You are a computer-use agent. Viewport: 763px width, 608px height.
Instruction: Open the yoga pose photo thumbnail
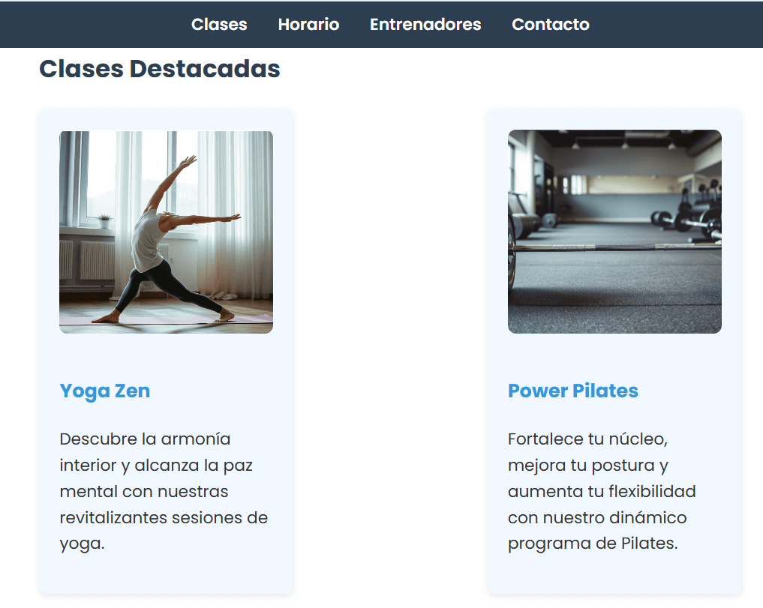(166, 232)
